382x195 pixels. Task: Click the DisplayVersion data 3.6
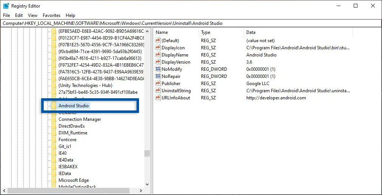249,62
